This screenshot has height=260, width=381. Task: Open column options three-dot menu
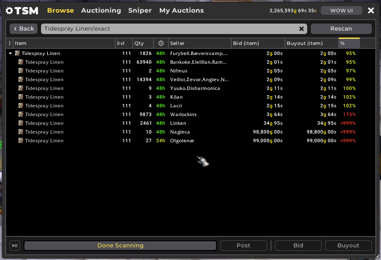[x=10, y=43]
